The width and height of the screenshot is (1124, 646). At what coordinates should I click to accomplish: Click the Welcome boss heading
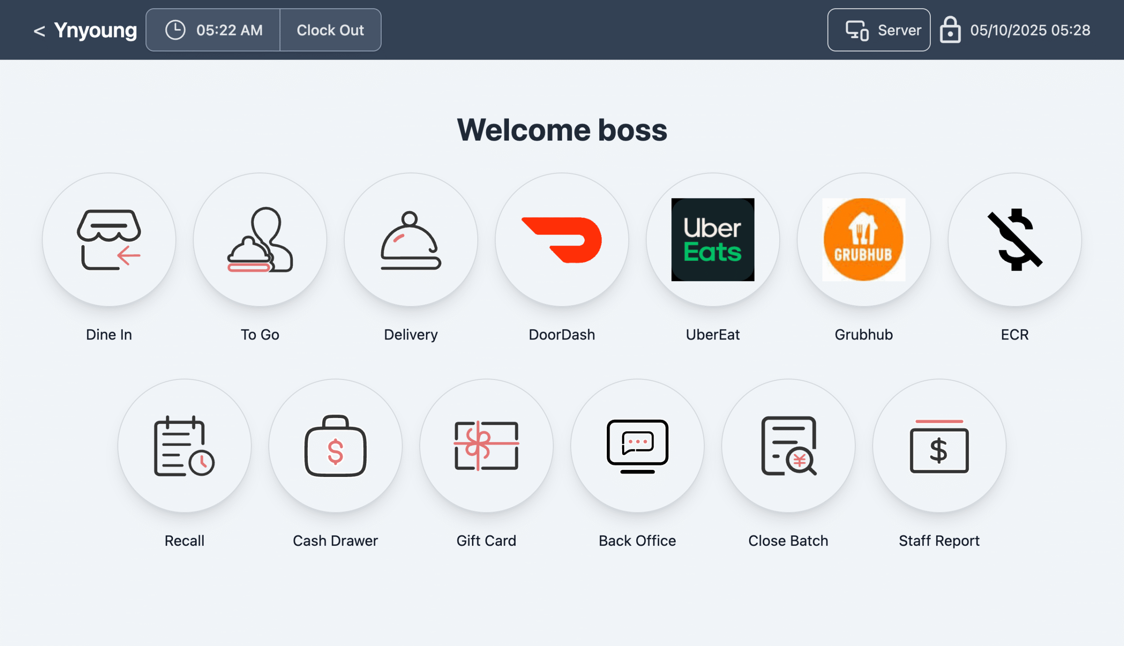[562, 130]
